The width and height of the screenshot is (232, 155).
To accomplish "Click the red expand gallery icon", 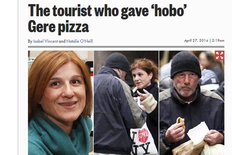I will point(220,55).
